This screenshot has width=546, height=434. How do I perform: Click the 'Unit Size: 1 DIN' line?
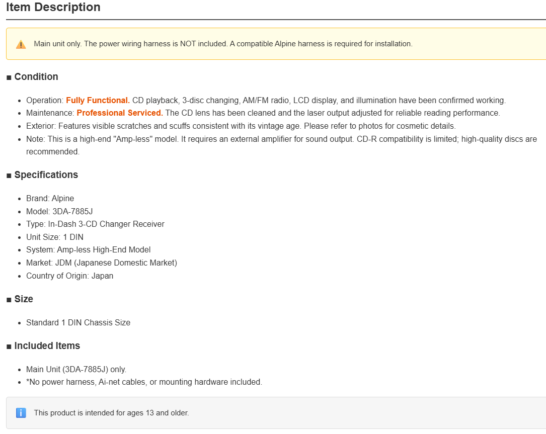[55, 237]
